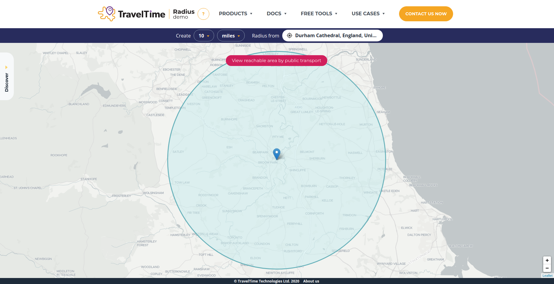This screenshot has width=554, height=284.
Task: Open the About us footer link
Action: tap(311, 281)
